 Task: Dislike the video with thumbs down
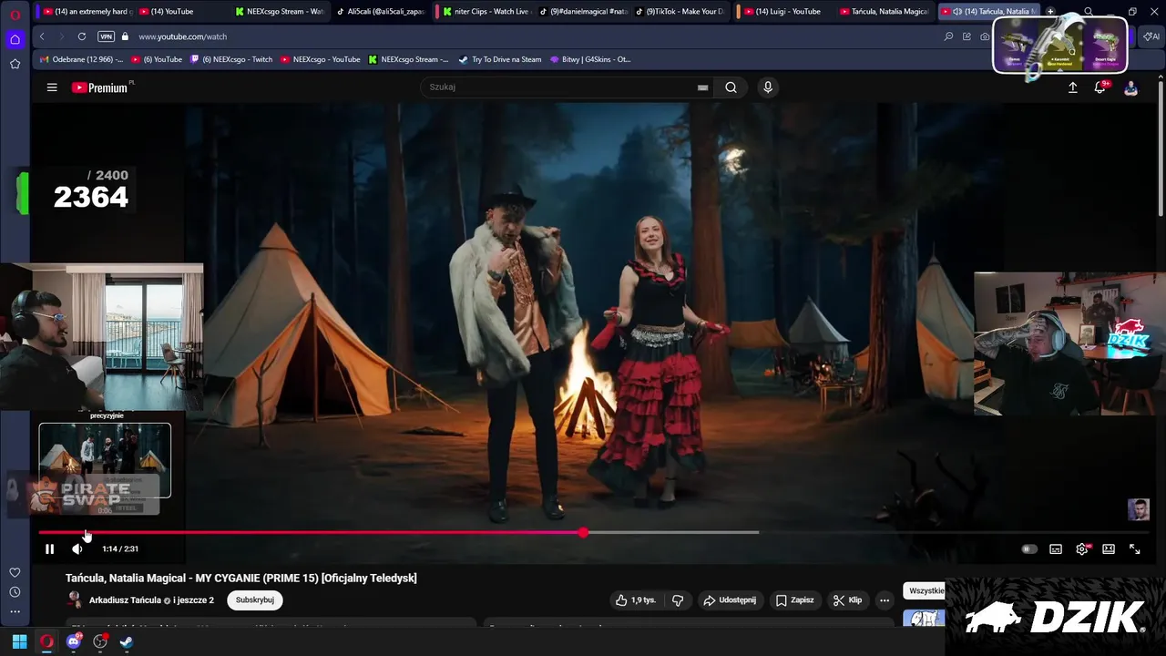click(x=678, y=600)
